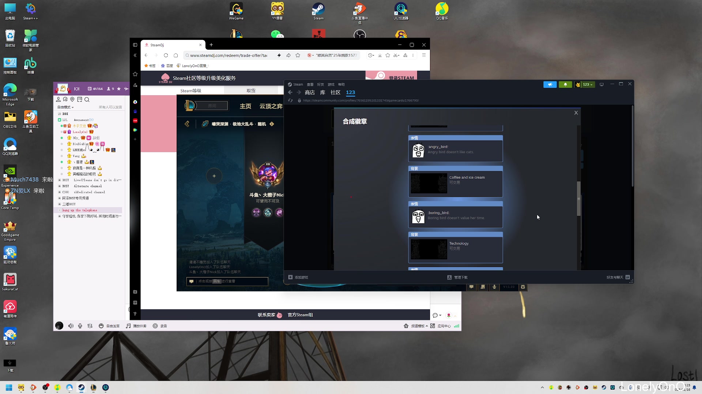Select the angry_bird emoticon item
Image resolution: width=702 pixels, height=394 pixels.
[455, 148]
